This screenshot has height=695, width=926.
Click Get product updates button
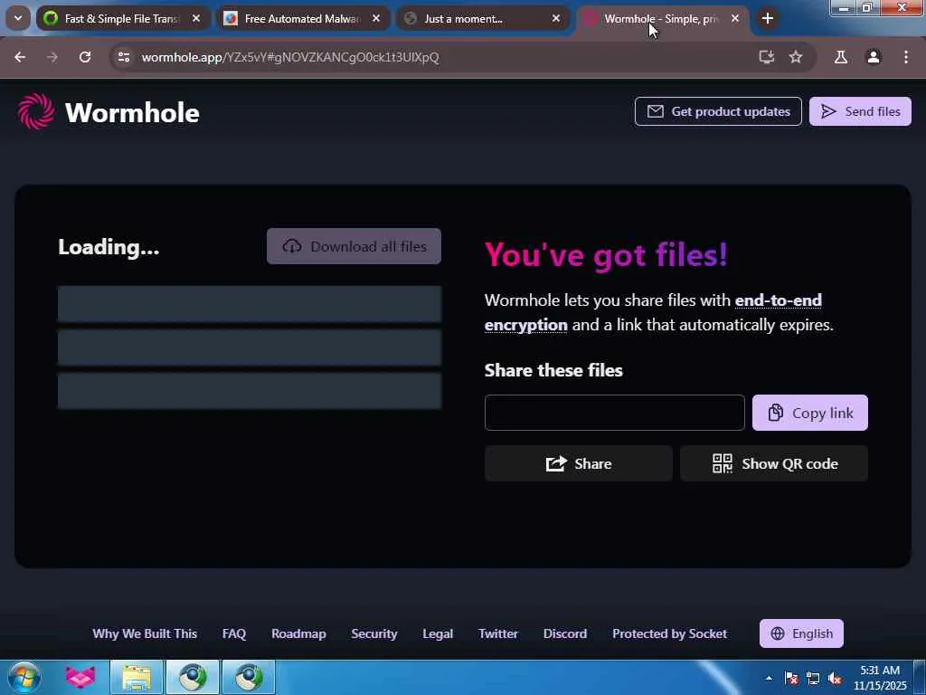click(718, 111)
